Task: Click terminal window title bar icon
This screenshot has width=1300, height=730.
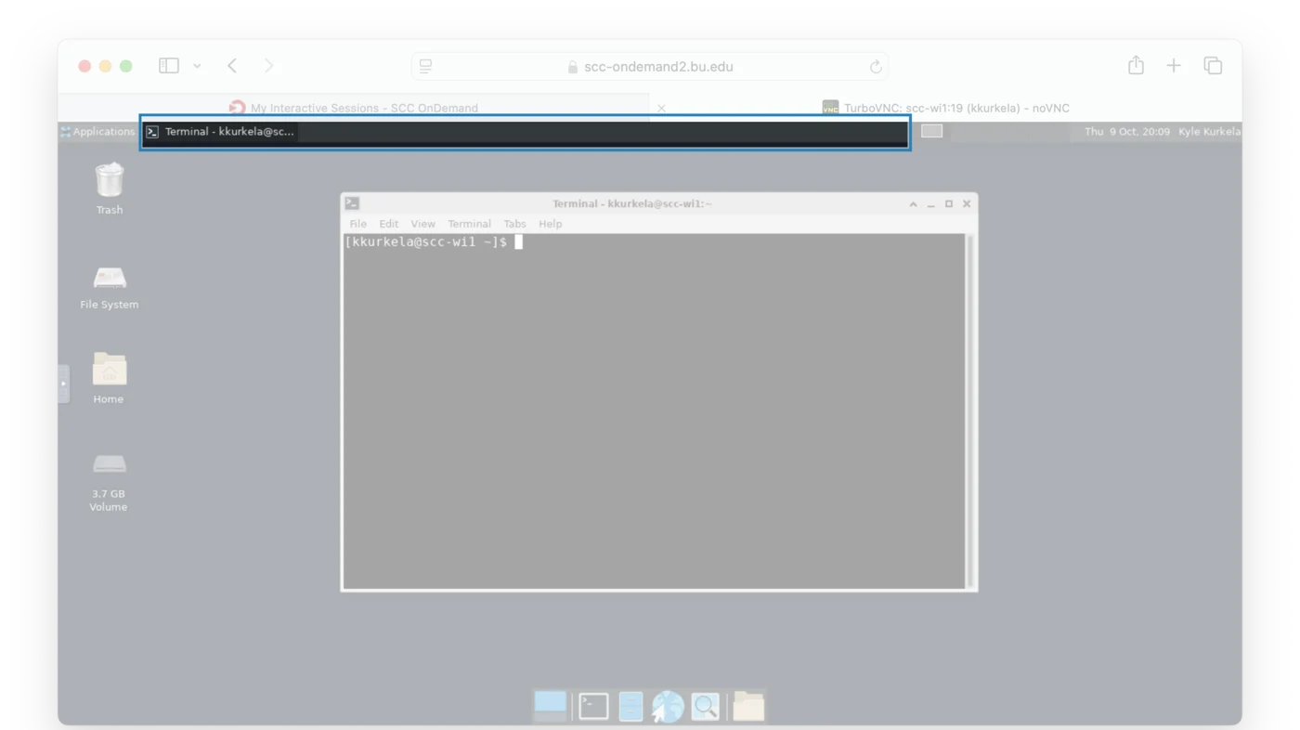Action: (x=352, y=203)
